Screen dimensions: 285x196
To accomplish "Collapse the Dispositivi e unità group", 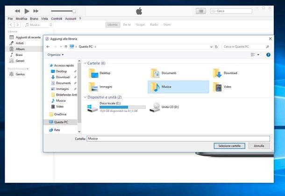I will (x=85, y=97).
